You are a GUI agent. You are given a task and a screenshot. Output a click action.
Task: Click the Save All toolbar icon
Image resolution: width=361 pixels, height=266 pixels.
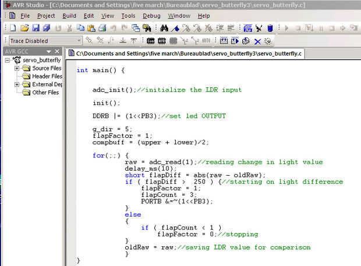coord(47,29)
